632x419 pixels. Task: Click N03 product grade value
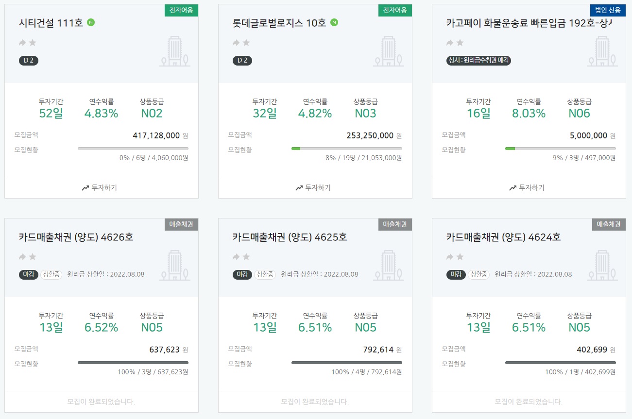365,114
